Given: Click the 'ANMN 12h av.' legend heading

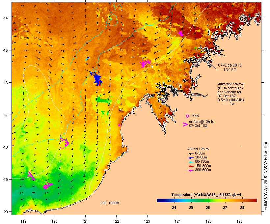Looking at the screenshot, I should [x=199, y=149].
